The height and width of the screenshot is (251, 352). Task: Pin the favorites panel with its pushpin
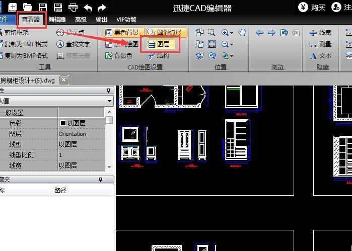(101, 180)
